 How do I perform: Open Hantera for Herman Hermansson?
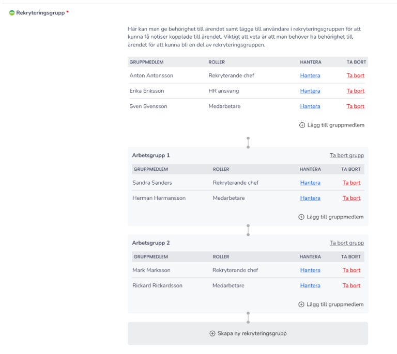tap(310, 198)
